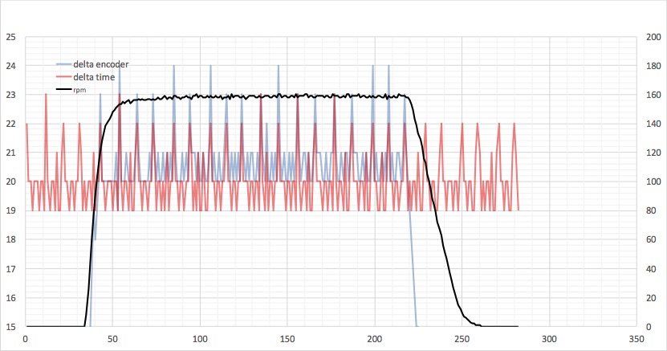
Task: Select the 'delta encoder' legend label
Action: [x=101, y=64]
